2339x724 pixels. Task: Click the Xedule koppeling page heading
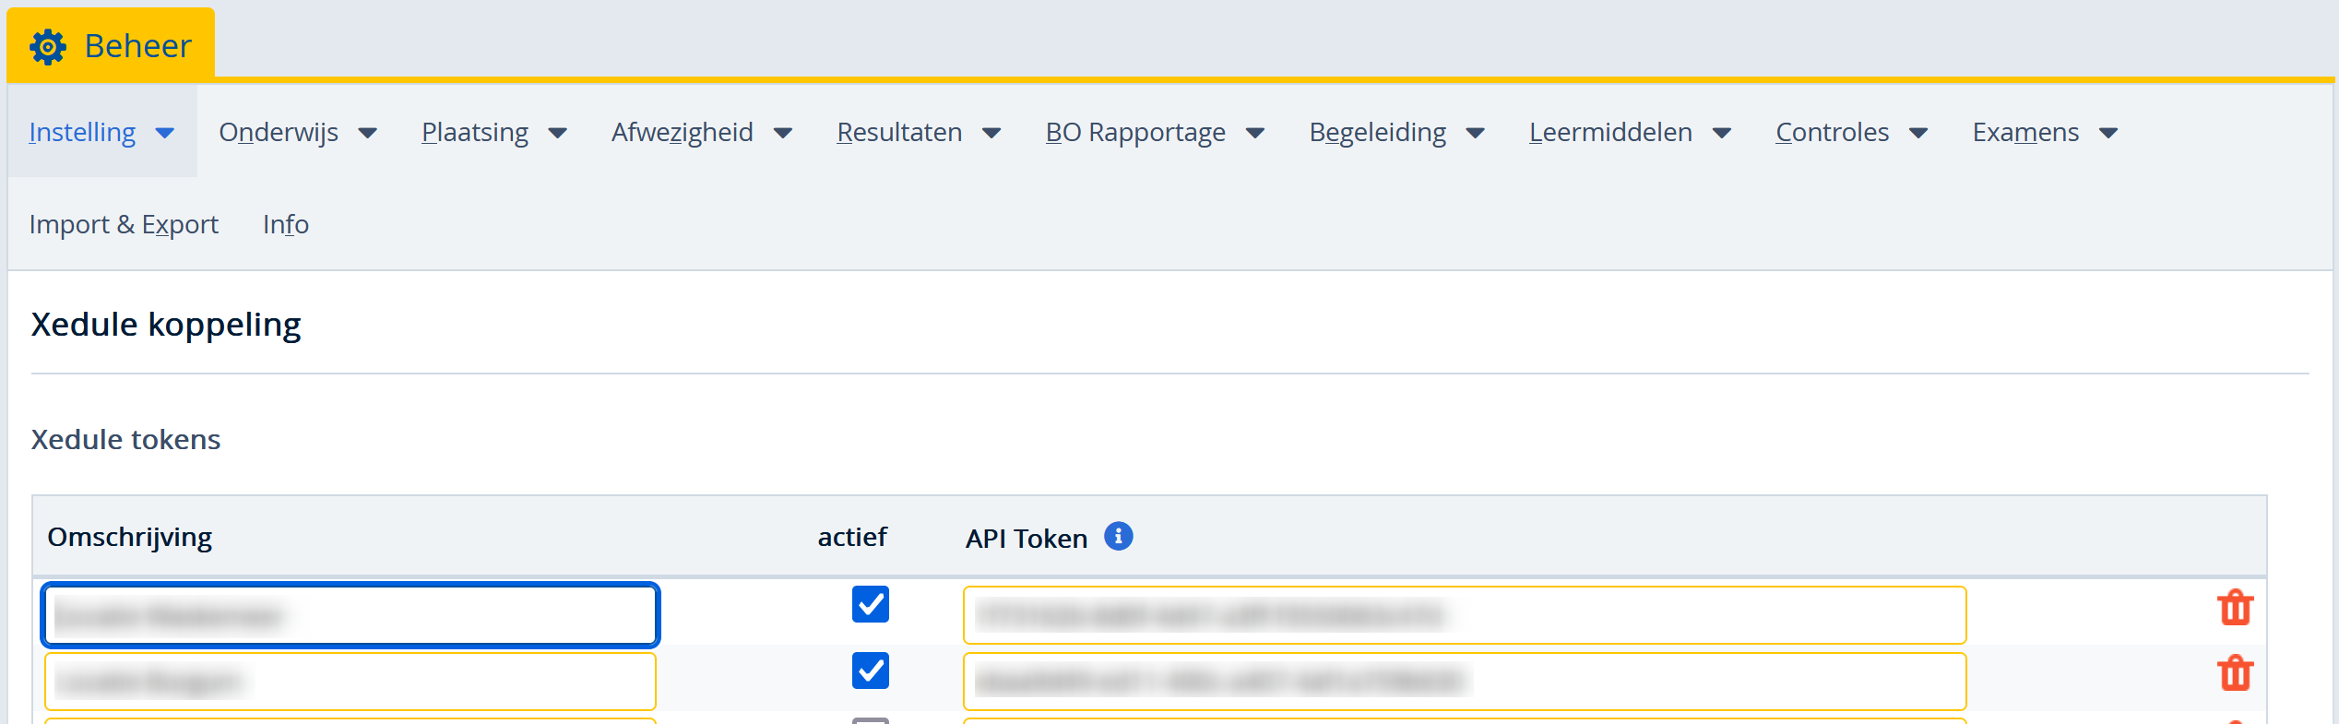166,325
